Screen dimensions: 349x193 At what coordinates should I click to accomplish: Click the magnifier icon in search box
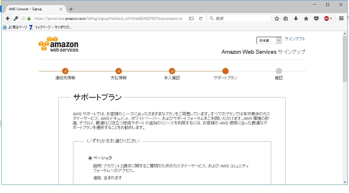212,18
